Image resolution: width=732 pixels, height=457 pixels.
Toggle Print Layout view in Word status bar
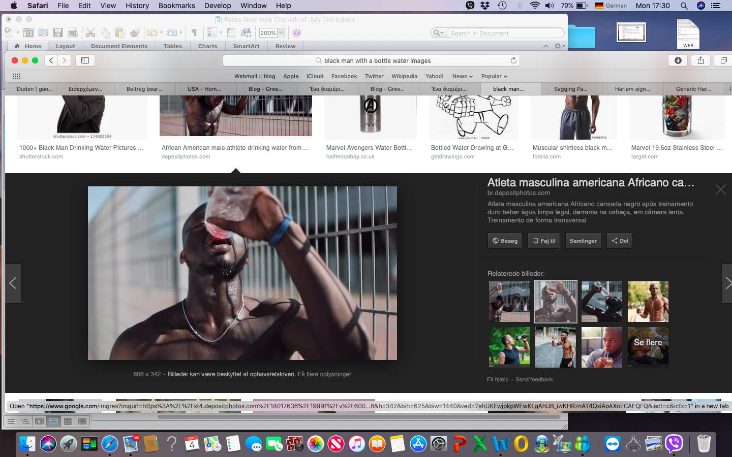click(x=53, y=421)
